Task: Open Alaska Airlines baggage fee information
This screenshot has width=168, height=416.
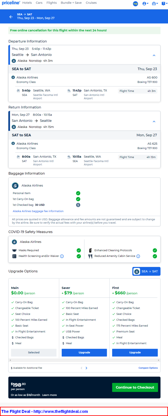Action: pyautogui.click(x=38, y=211)
